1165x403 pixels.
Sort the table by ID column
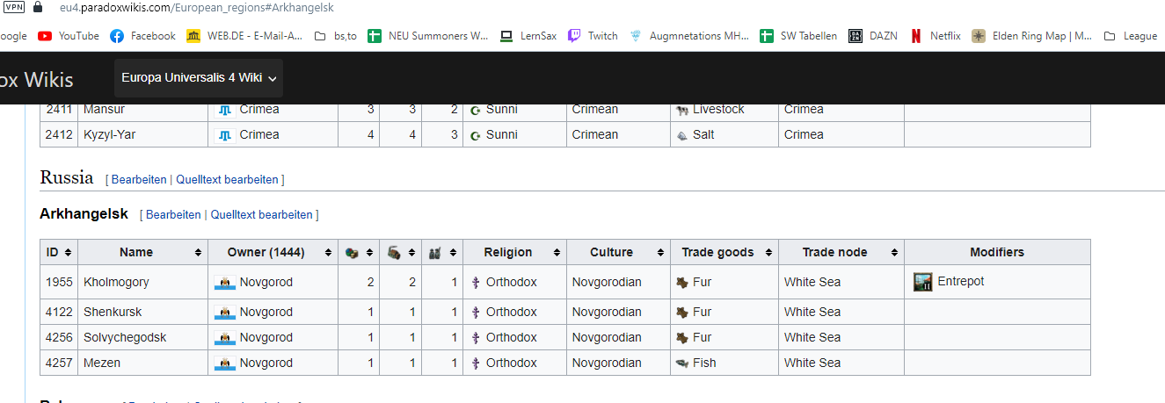click(x=68, y=253)
